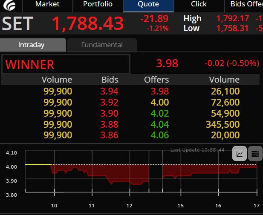The height and width of the screenshot is (215, 263).
Task: Select offer price 4.02
Action: tap(160, 113)
